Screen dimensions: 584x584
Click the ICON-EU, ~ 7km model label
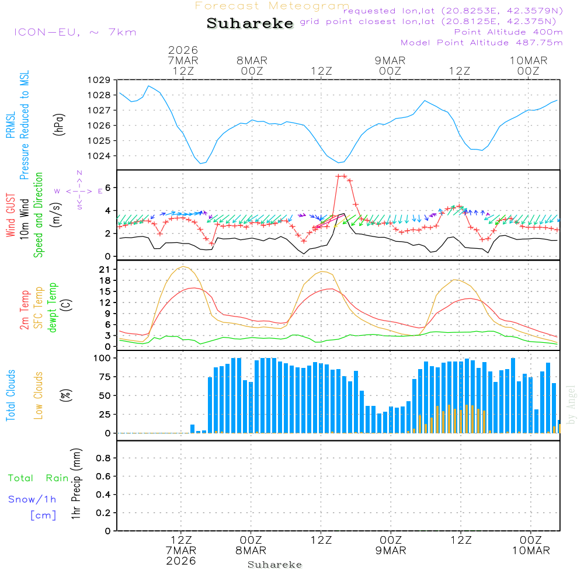pos(75,32)
